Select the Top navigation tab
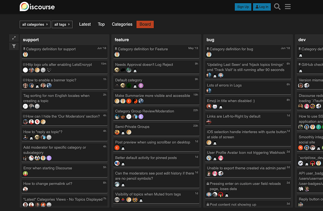This screenshot has width=323, height=211. pyautogui.click(x=101, y=24)
